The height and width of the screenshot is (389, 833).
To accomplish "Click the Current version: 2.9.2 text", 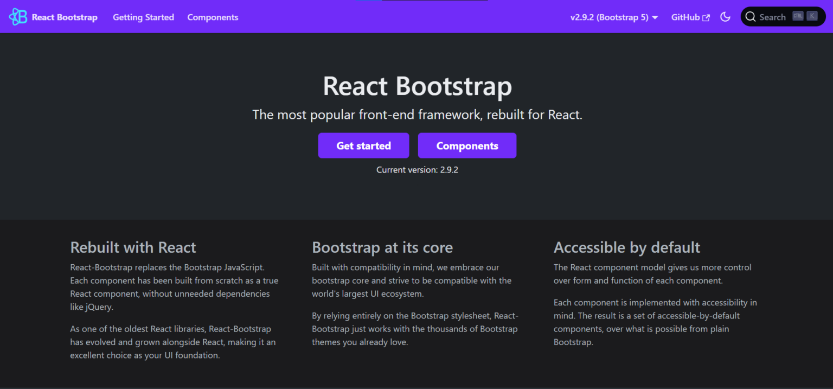I will (x=418, y=170).
